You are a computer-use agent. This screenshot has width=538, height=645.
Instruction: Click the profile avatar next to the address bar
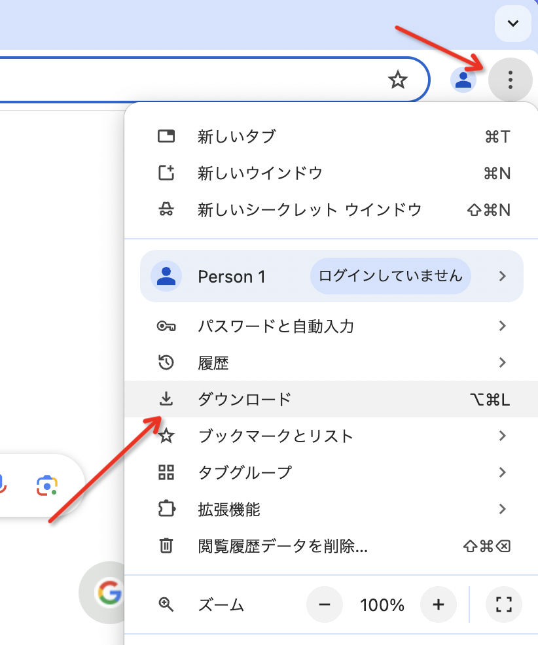click(x=463, y=80)
